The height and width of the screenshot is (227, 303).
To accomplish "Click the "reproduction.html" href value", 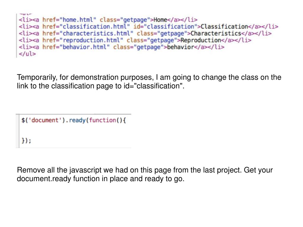I will (92, 40).
